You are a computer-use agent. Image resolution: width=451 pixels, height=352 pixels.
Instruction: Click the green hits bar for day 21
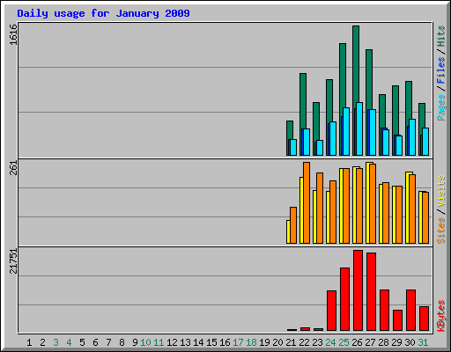click(x=290, y=129)
